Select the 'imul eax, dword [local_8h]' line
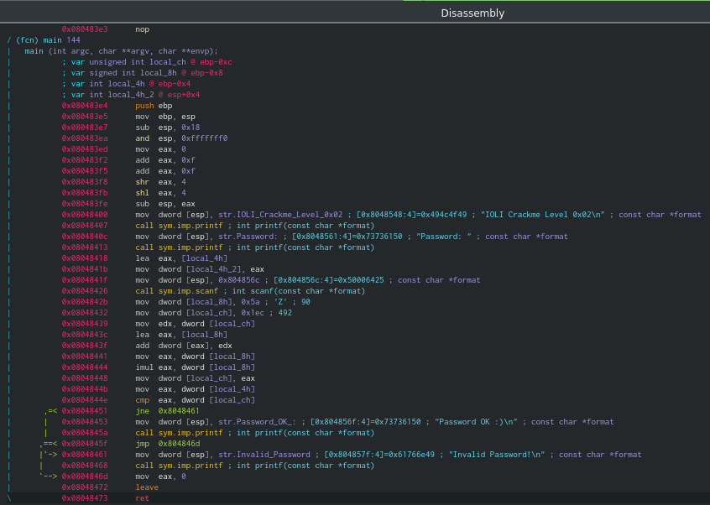 (x=196, y=367)
